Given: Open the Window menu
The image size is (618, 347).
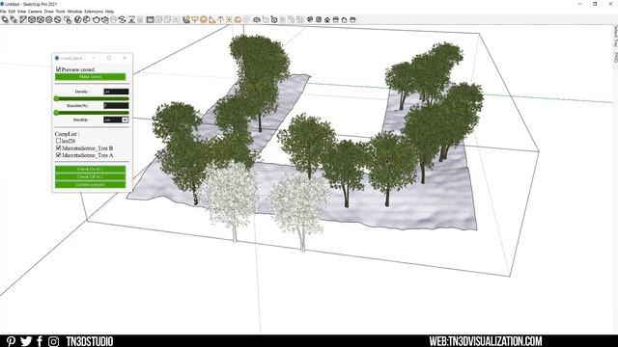Looking at the screenshot, I should click(x=75, y=12).
